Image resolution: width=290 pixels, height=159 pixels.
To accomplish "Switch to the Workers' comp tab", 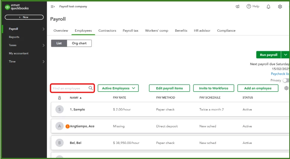I will pos(157,31).
